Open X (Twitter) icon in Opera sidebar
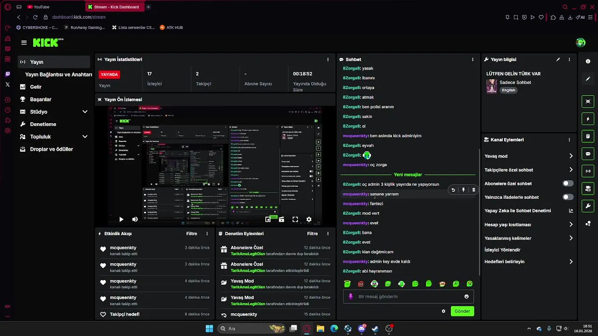598x336 pixels. (7, 84)
